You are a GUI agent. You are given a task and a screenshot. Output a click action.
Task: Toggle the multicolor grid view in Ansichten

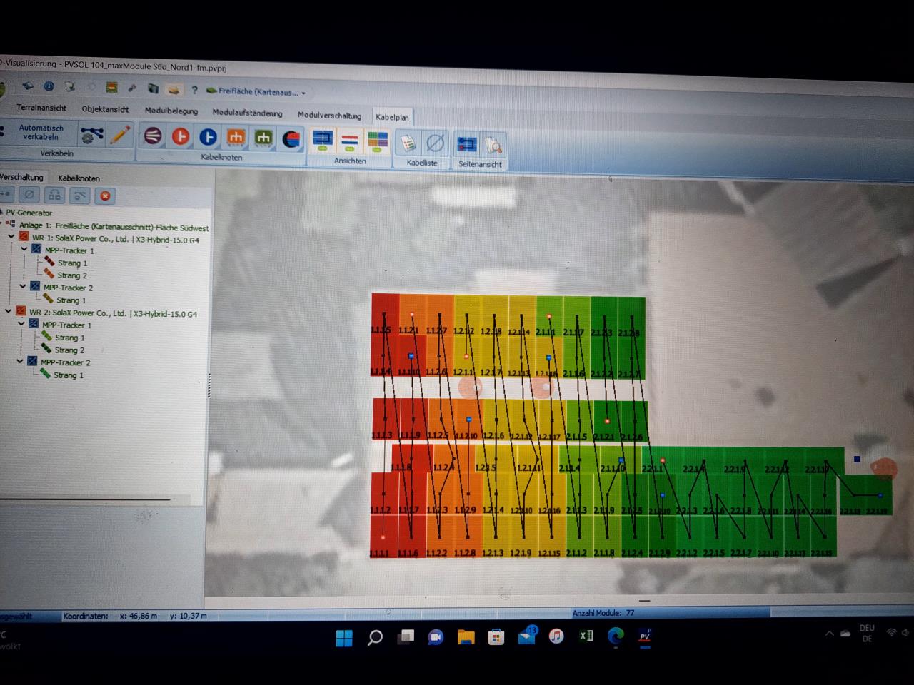tap(378, 141)
